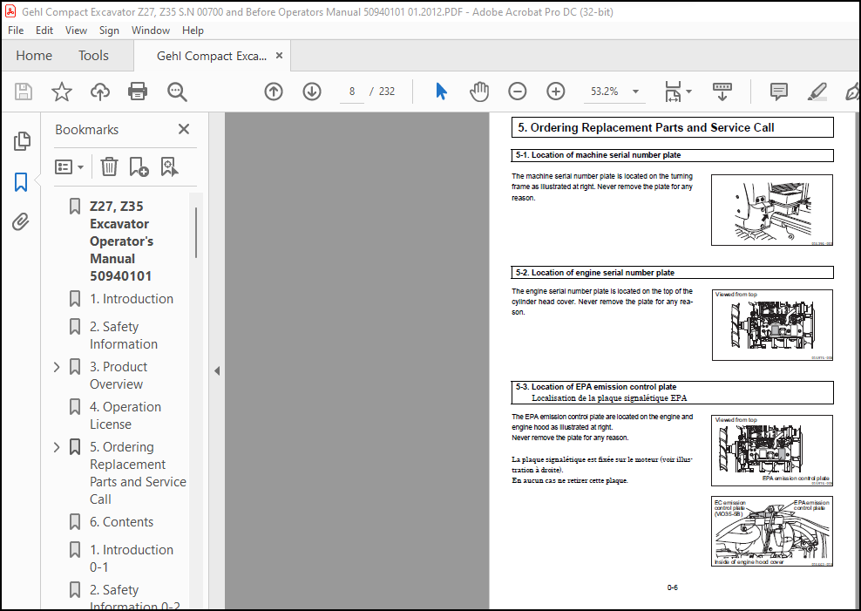
Task: Close the Bookmarks panel
Action: coord(184,129)
